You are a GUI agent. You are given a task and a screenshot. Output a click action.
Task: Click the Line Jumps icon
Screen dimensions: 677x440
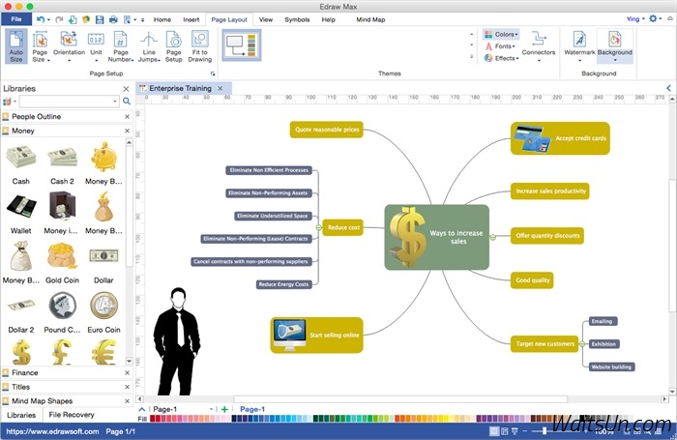(148, 44)
